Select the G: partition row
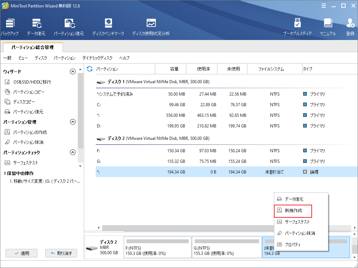Screen dimensions: 358x268 tap(177, 160)
